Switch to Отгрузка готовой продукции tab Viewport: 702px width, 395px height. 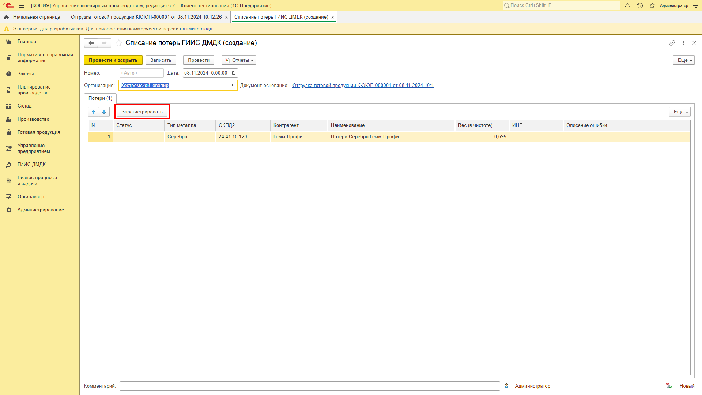tap(146, 17)
